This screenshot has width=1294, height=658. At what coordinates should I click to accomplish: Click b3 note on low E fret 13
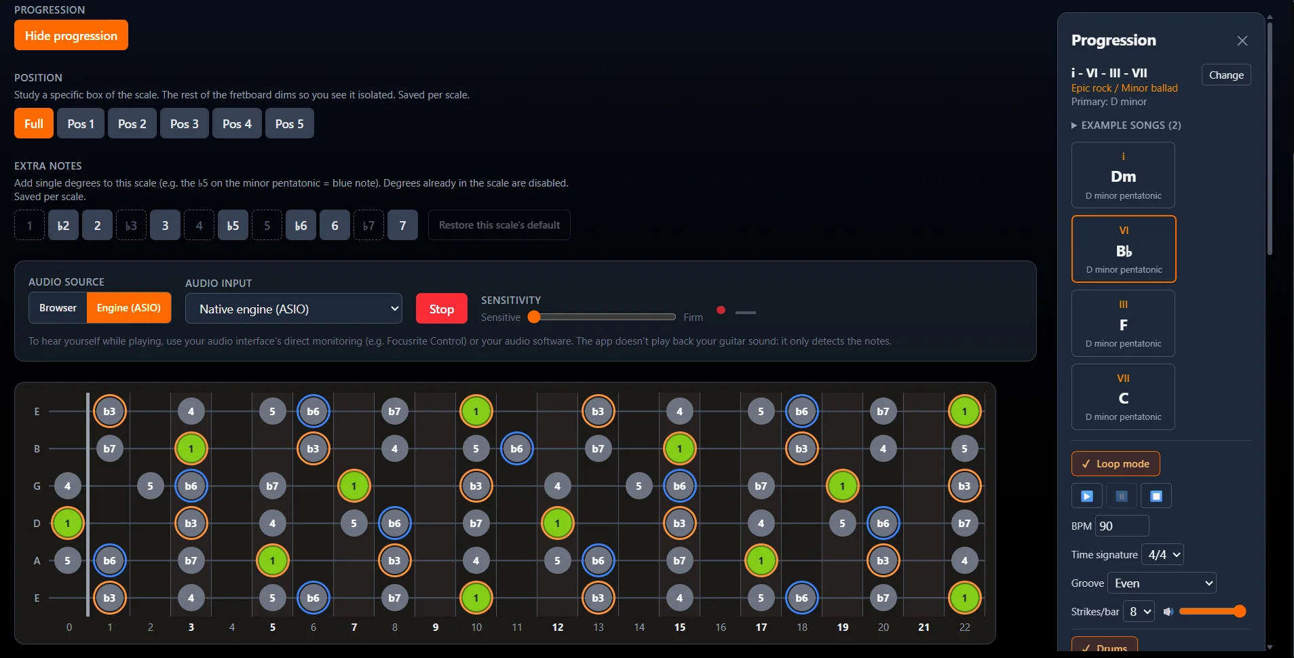tap(598, 598)
